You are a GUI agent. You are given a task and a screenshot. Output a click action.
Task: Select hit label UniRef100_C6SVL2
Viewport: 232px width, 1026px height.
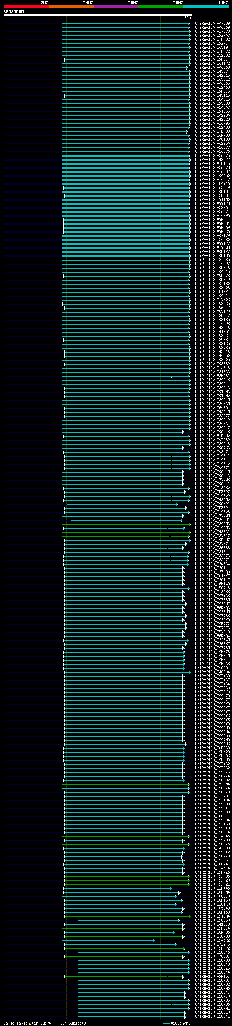pos(212,79)
